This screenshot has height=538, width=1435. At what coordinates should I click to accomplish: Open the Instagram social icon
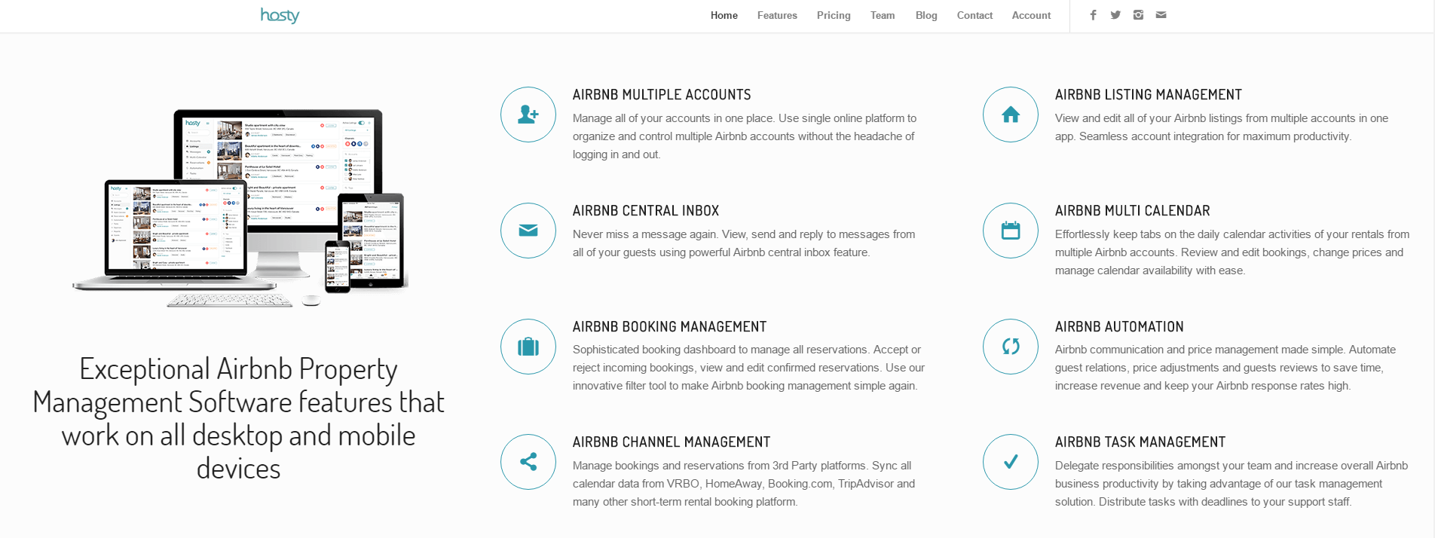1138,15
